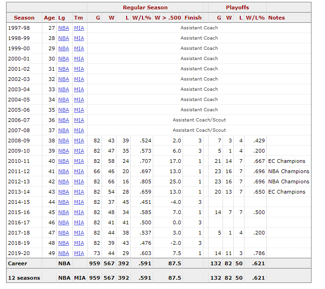This screenshot has width=325, height=289.
Task: Click the Lg column header
Action: (62, 18)
